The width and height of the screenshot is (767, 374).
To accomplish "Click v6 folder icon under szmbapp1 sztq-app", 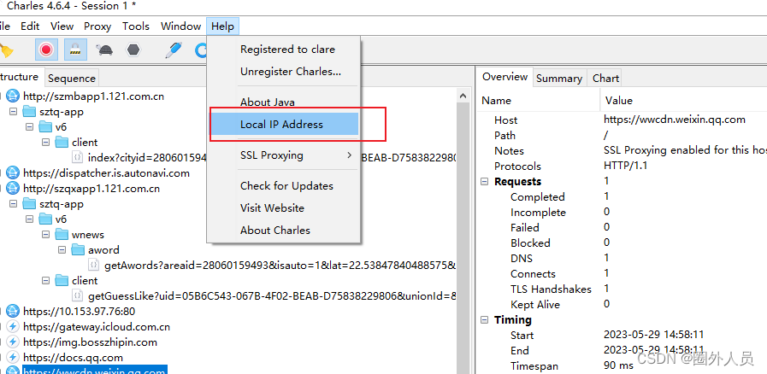I will coord(45,127).
